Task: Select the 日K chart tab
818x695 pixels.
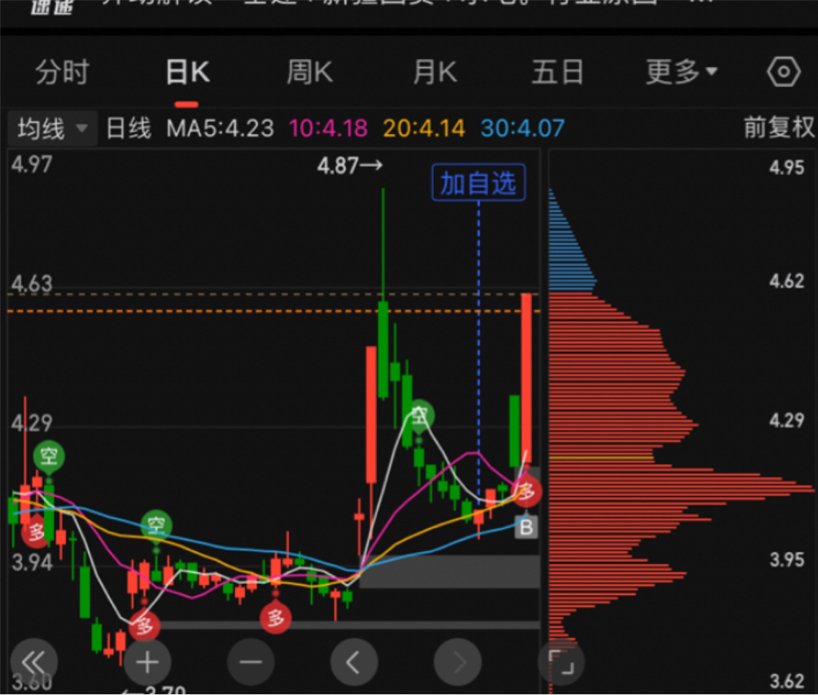Action: 187,71
